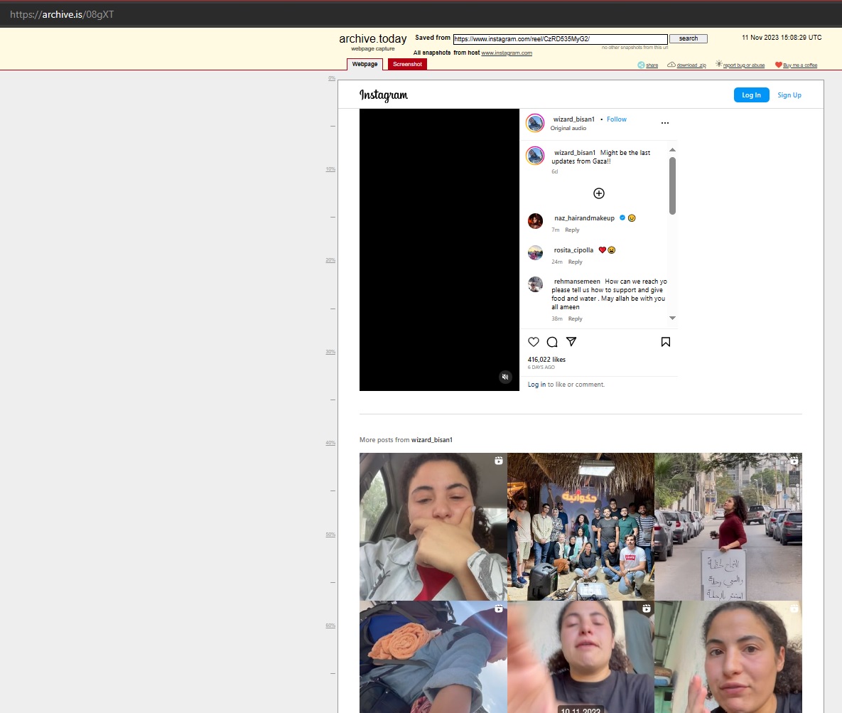
Task: Load more comments with plus circle
Action: pyautogui.click(x=599, y=193)
